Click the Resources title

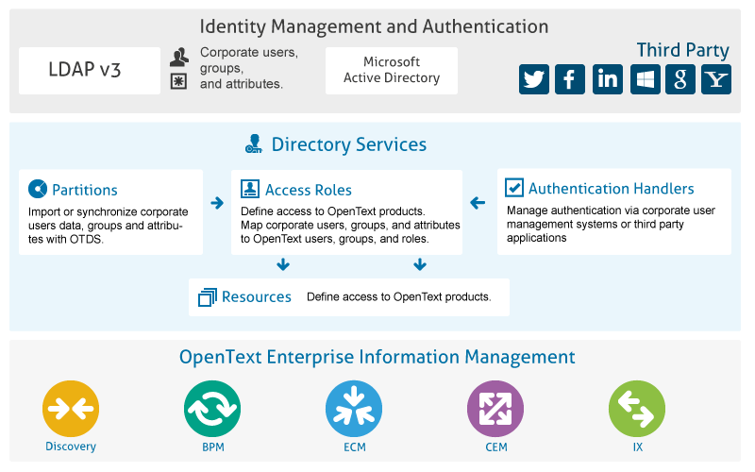[x=257, y=296]
